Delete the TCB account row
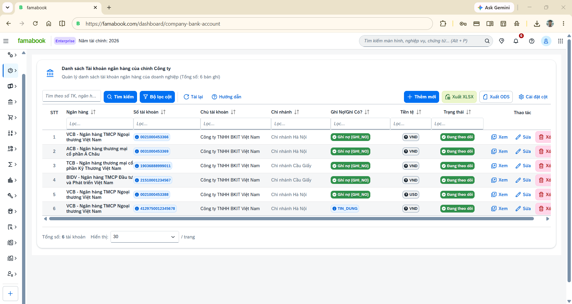Viewport: 572px width, 304px height. pos(543,166)
